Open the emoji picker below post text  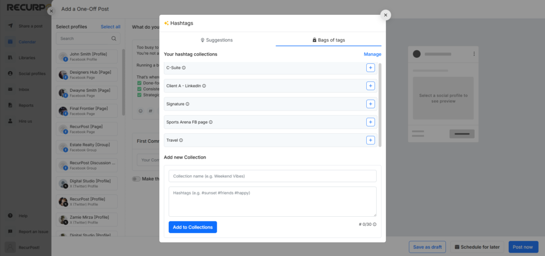(141, 111)
